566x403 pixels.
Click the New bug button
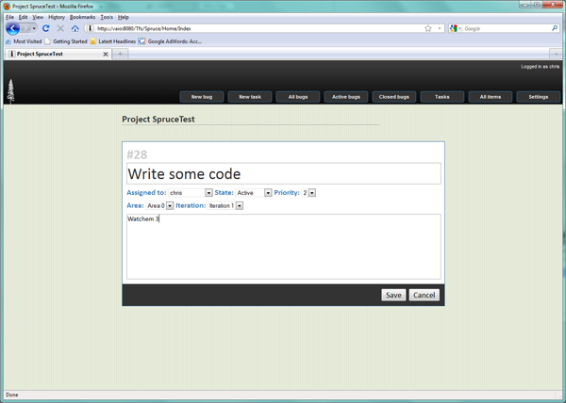coord(202,97)
